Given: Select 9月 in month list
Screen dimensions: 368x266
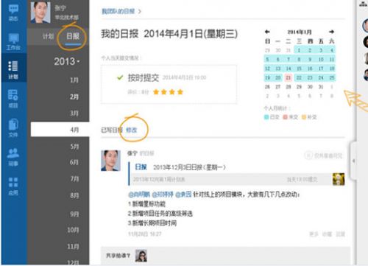Looking at the screenshot, I should click(74, 214).
